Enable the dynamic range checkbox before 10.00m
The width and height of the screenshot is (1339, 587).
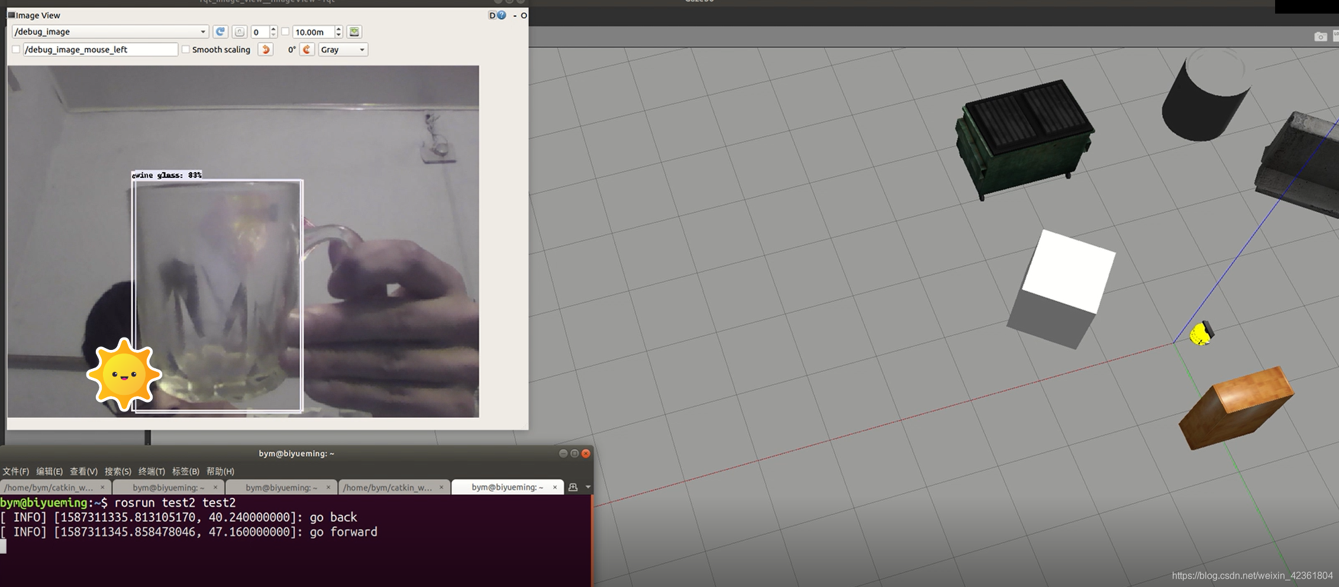pyautogui.click(x=285, y=32)
